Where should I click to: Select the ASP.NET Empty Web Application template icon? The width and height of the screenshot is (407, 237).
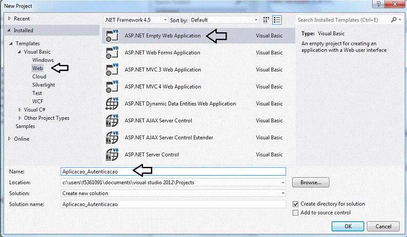point(112,35)
